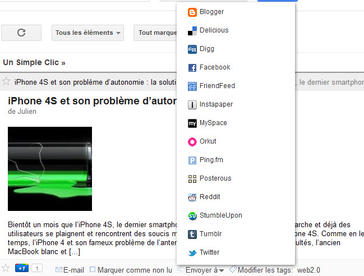Pick FriendFeed in the dropdown list

click(x=236, y=86)
